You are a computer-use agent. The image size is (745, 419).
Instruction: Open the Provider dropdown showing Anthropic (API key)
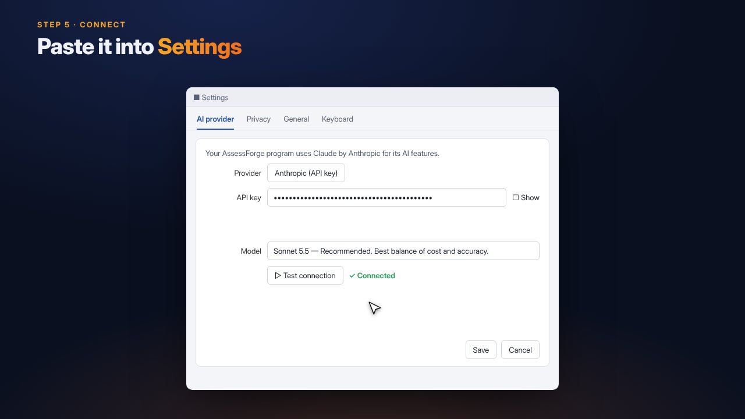coord(306,173)
